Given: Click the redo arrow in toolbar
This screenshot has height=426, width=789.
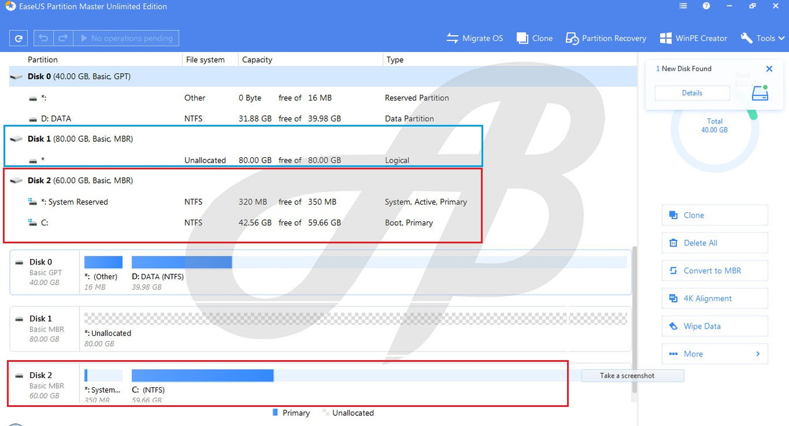Looking at the screenshot, I should (63, 38).
